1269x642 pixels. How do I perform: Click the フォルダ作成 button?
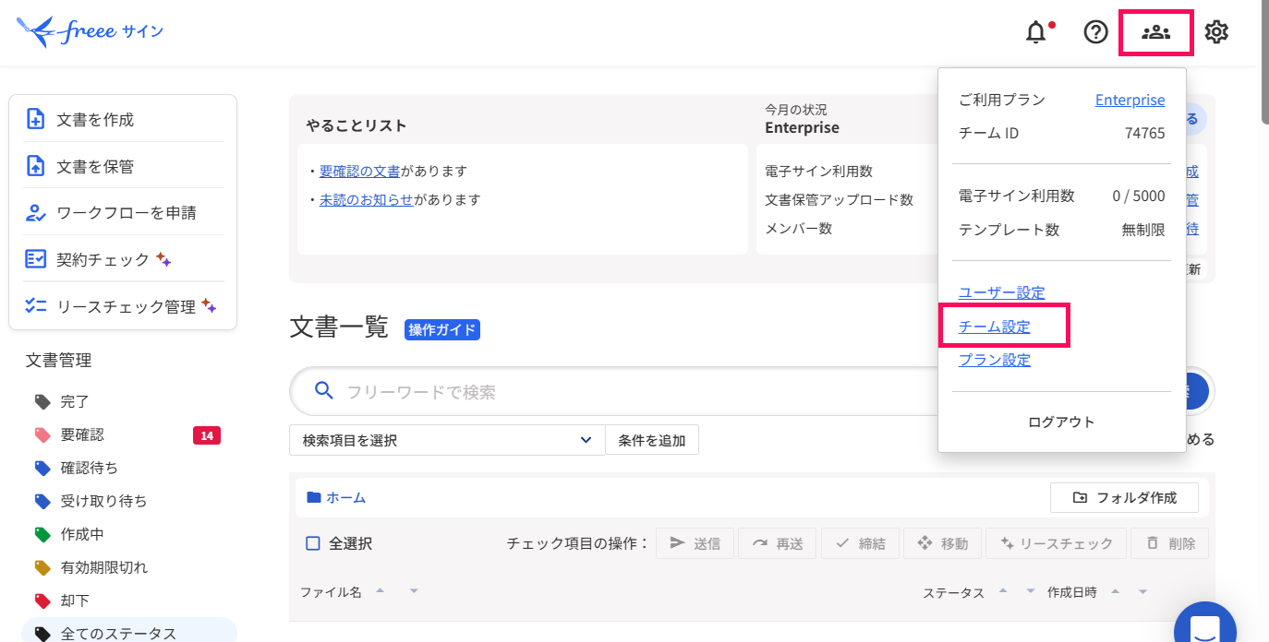tap(1124, 497)
